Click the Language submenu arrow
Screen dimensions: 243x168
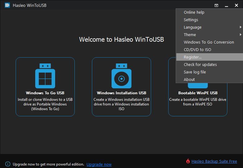pyautogui.click(x=241, y=27)
